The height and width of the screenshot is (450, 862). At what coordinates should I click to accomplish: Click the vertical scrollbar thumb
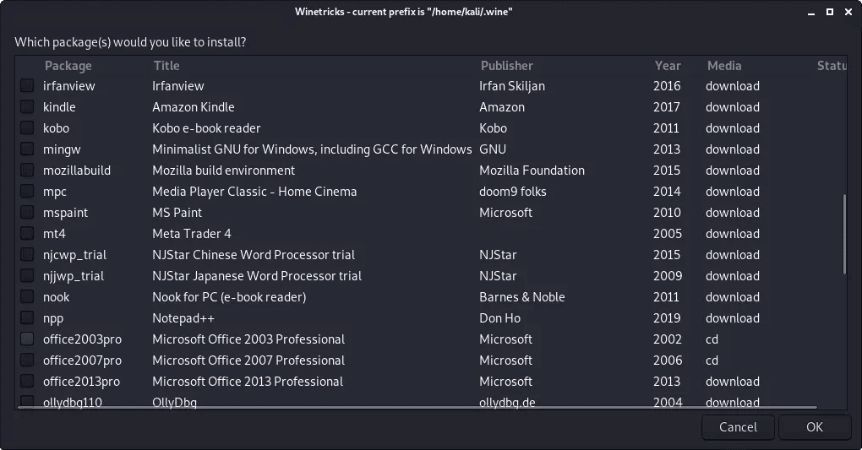844,235
